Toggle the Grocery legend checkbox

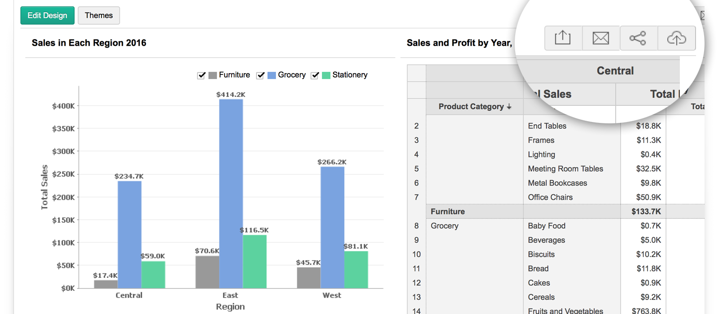click(x=260, y=75)
